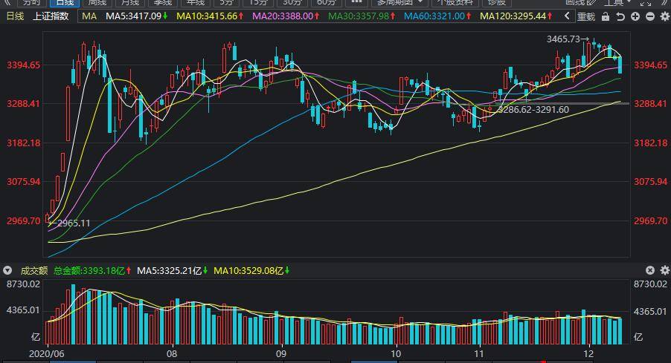671x363 pixels.
Task: Switch to the 日线 period tab
Action: (64, 2)
